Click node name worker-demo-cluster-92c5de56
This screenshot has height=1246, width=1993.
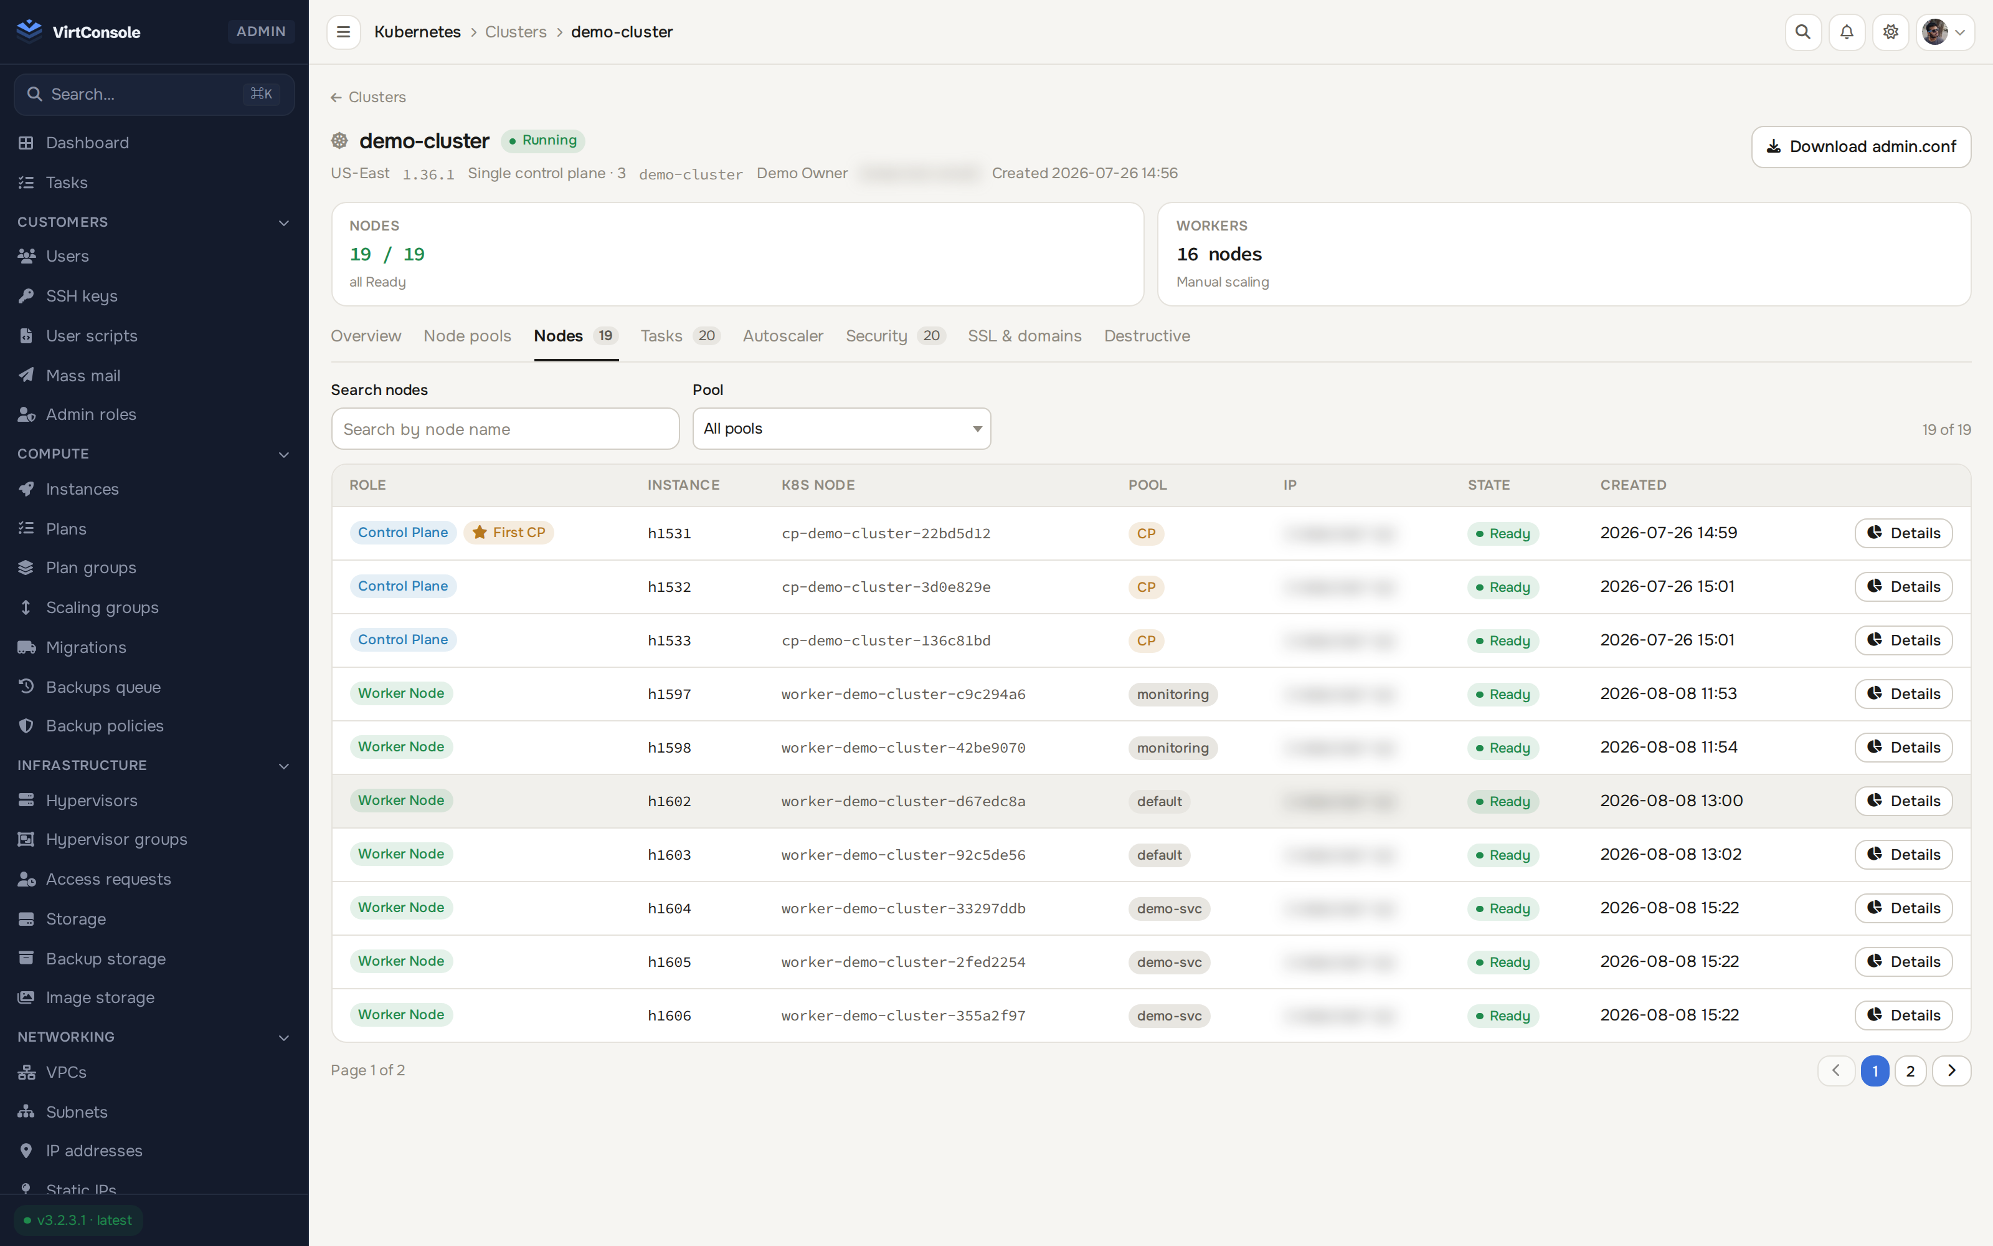click(x=904, y=855)
